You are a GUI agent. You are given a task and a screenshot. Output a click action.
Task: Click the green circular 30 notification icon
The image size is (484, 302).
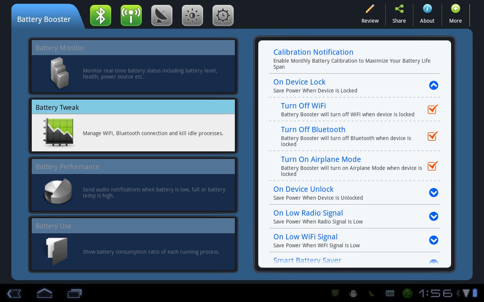pos(407,293)
